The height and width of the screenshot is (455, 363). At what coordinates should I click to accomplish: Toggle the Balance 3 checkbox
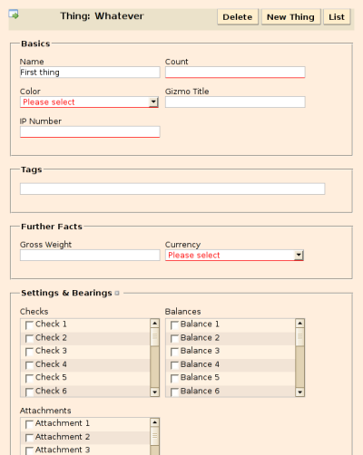click(174, 352)
